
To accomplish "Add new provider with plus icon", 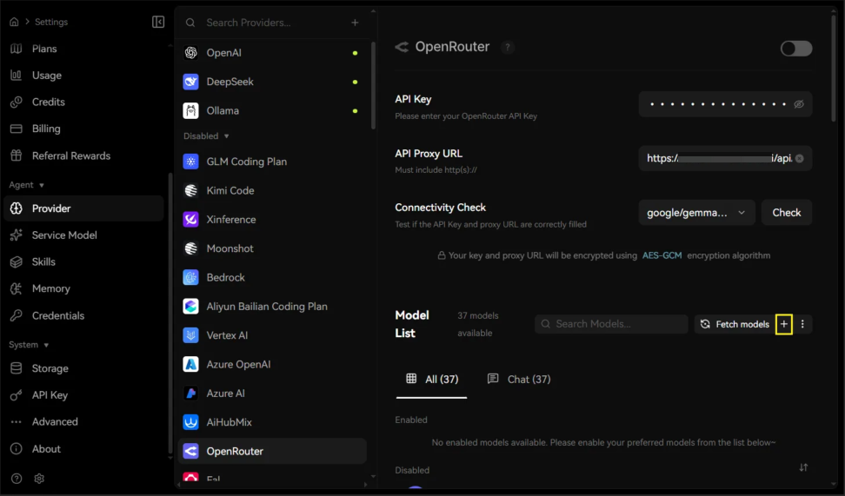I will point(355,23).
